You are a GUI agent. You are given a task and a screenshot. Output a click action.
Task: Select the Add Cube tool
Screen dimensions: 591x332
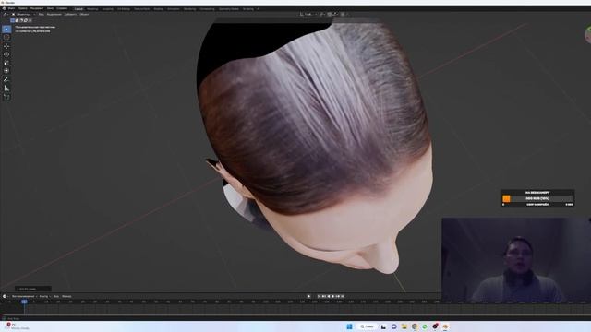pyautogui.click(x=6, y=97)
